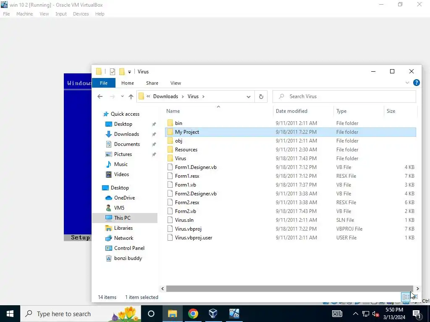430x322 pixels.
Task: Click the horizontal scrollbar thumb
Action: click(290, 288)
